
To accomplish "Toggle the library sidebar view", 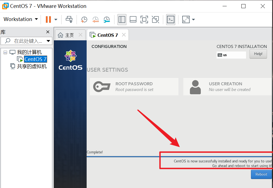I will click(x=122, y=20).
